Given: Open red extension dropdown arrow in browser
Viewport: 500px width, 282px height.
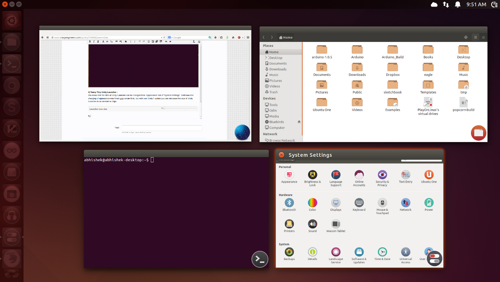Looking at the screenshot, I should pos(243,37).
